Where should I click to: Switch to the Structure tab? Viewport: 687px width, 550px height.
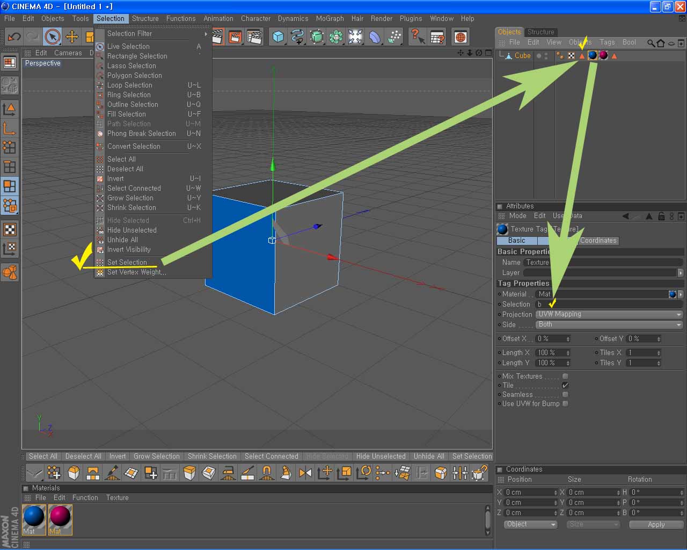pos(540,32)
